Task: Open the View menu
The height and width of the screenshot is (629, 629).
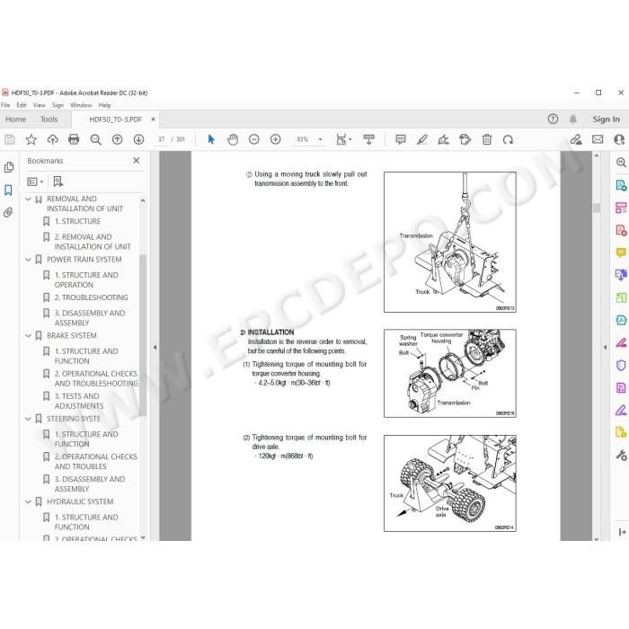Action: 39,105
